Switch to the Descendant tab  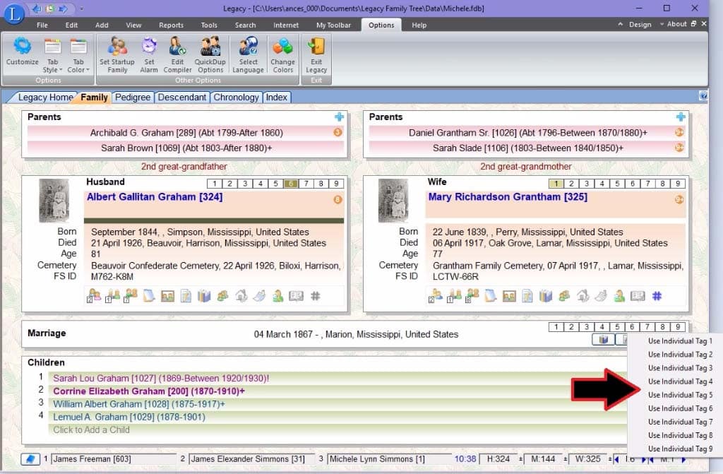coord(181,97)
